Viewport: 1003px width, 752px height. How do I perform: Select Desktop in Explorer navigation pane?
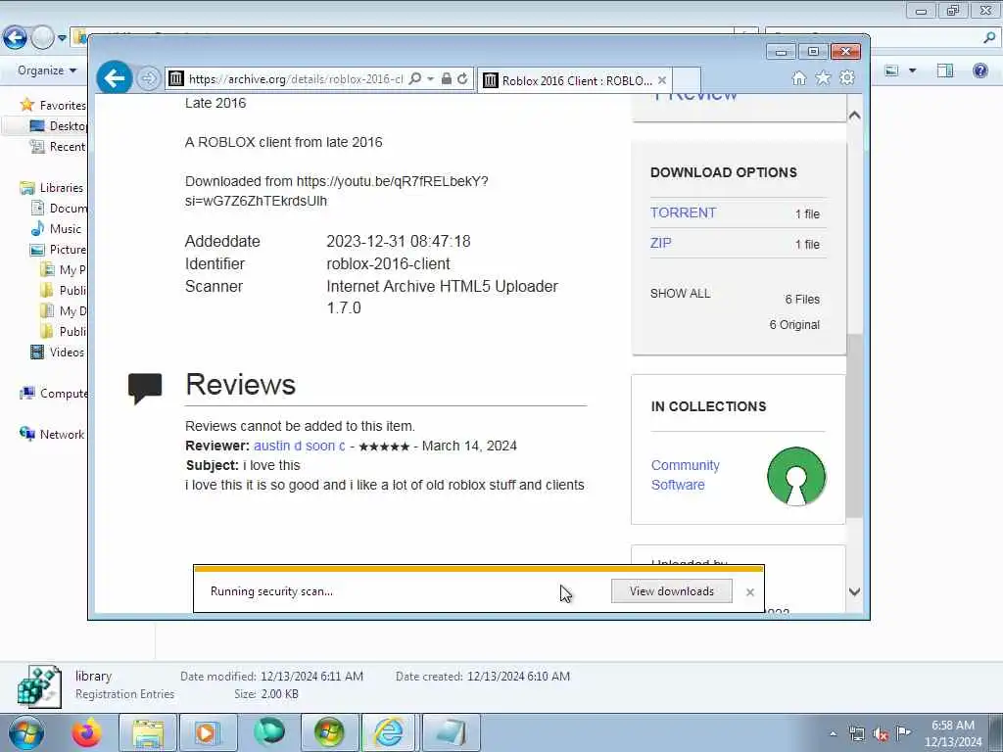coord(58,126)
